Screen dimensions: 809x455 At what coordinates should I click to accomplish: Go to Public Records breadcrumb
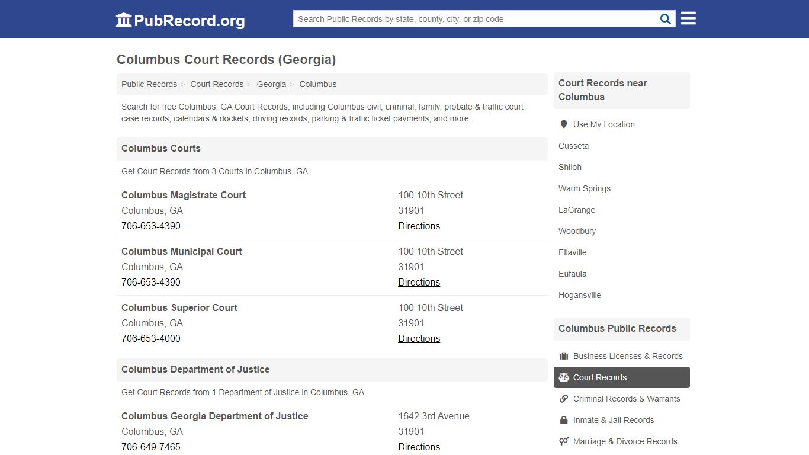149,84
